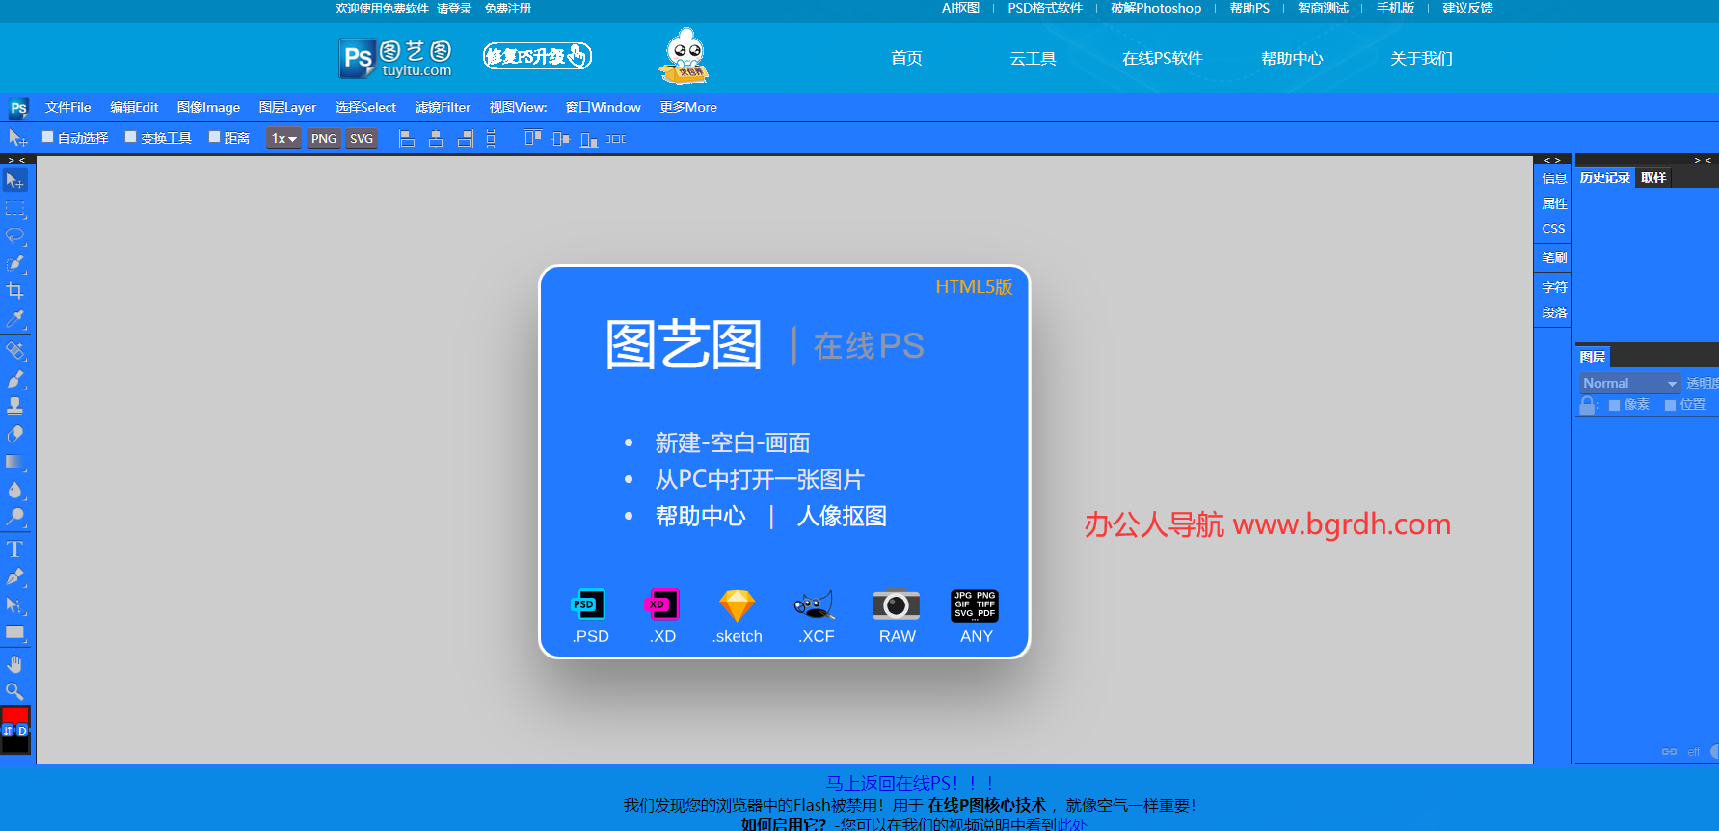Select the Zoom magnifier tool
Image resolution: width=1719 pixels, height=831 pixels.
pos(15,691)
